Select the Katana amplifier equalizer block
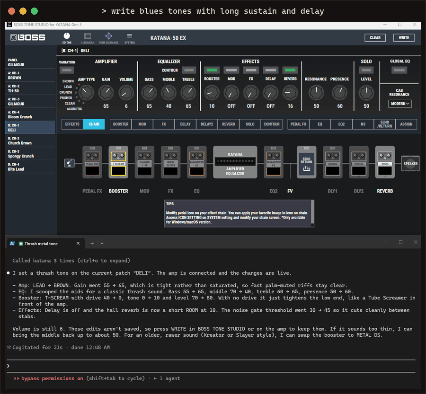The image size is (426, 394). 235,162
